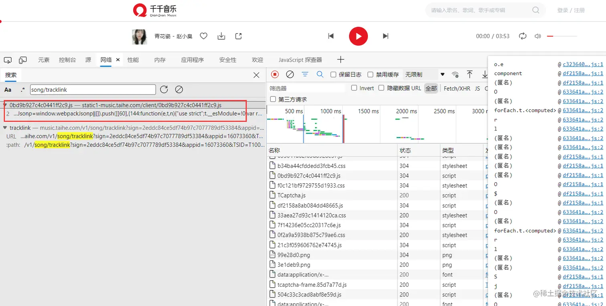Toggle the Aa match case option

8,90
